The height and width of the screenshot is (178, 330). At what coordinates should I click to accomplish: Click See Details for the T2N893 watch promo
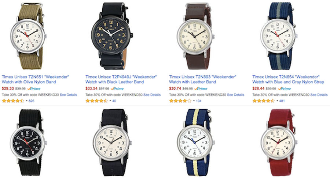click(x=235, y=95)
